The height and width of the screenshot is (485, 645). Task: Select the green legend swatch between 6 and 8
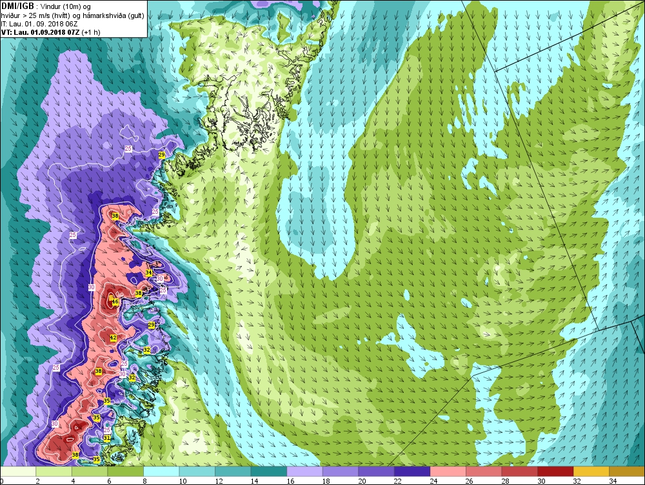[x=126, y=471]
